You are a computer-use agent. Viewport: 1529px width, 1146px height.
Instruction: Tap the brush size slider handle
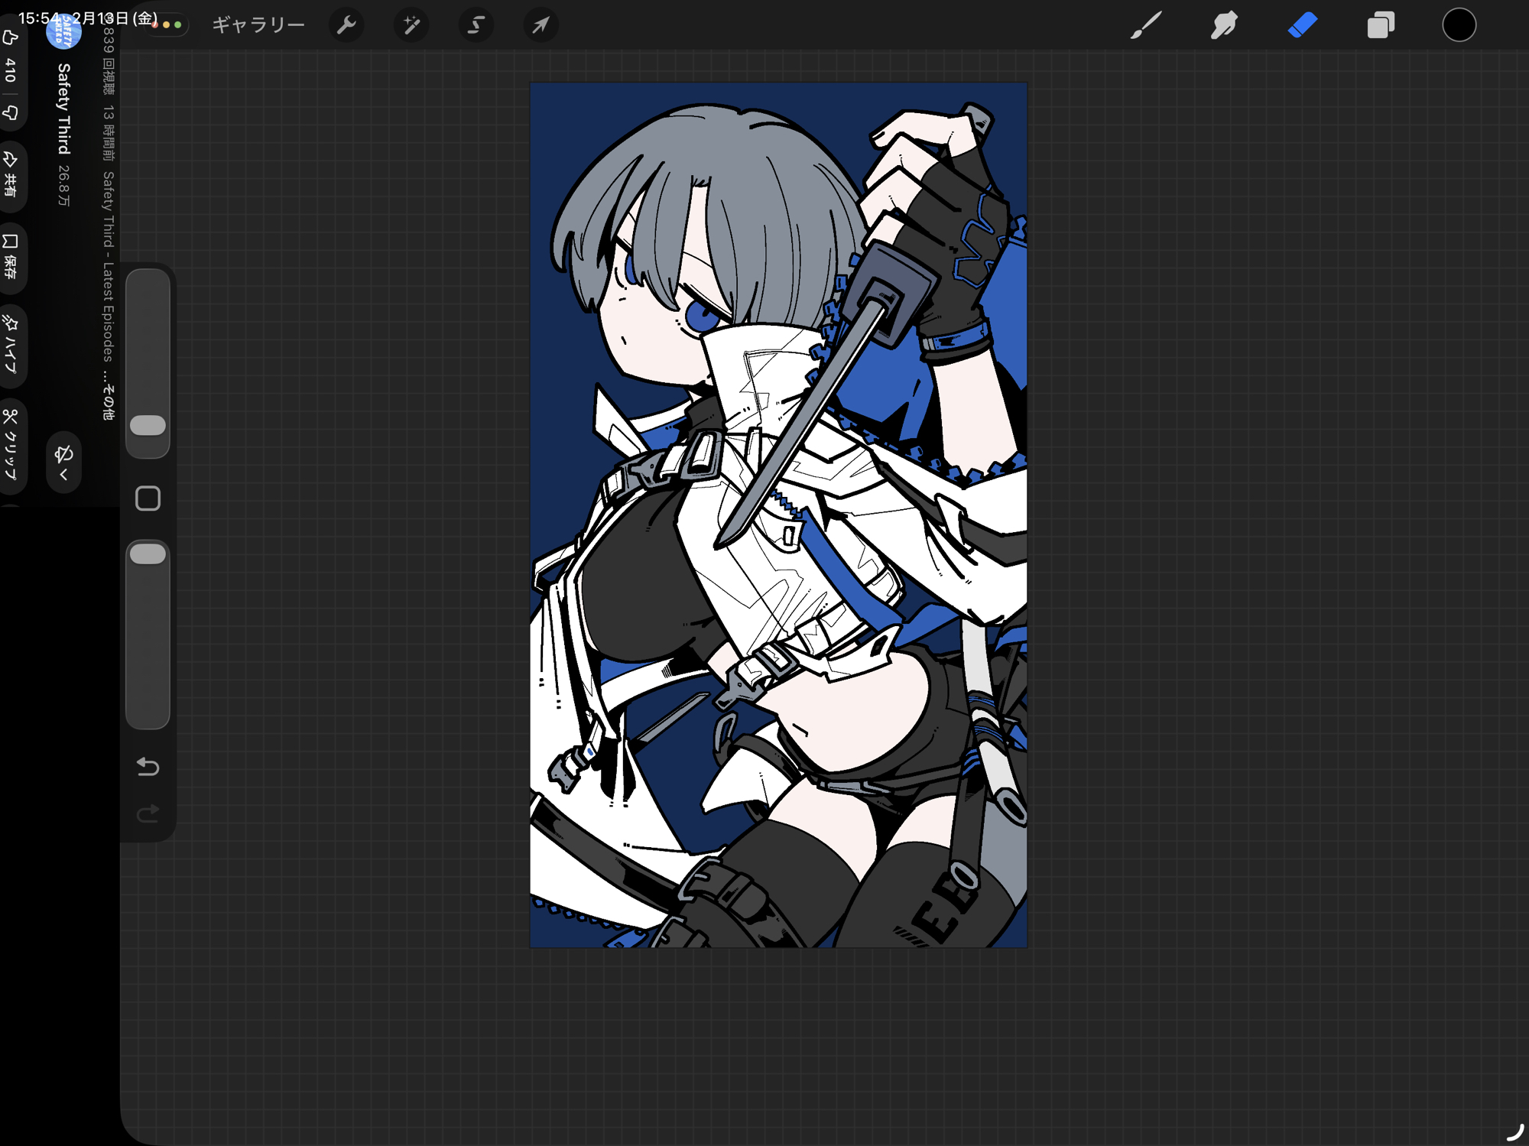(148, 426)
